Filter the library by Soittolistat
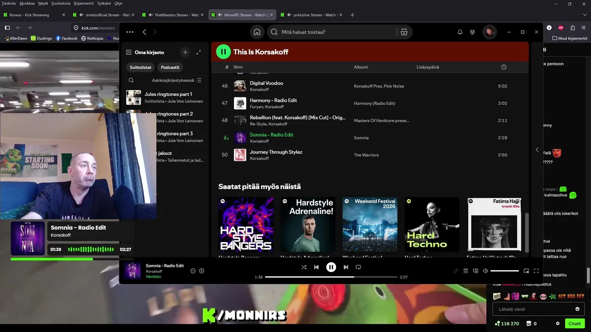The width and height of the screenshot is (591, 332). (x=140, y=67)
